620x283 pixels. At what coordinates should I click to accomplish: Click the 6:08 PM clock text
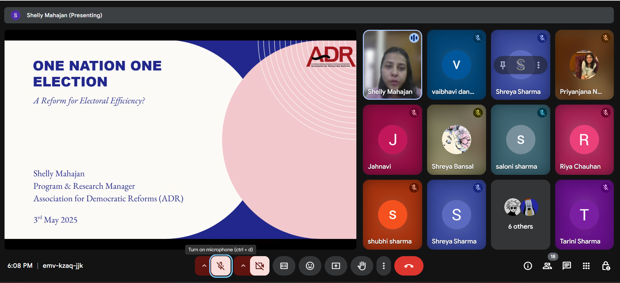point(20,266)
